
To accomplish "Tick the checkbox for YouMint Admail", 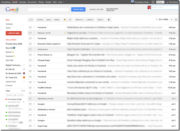I will (30, 88).
